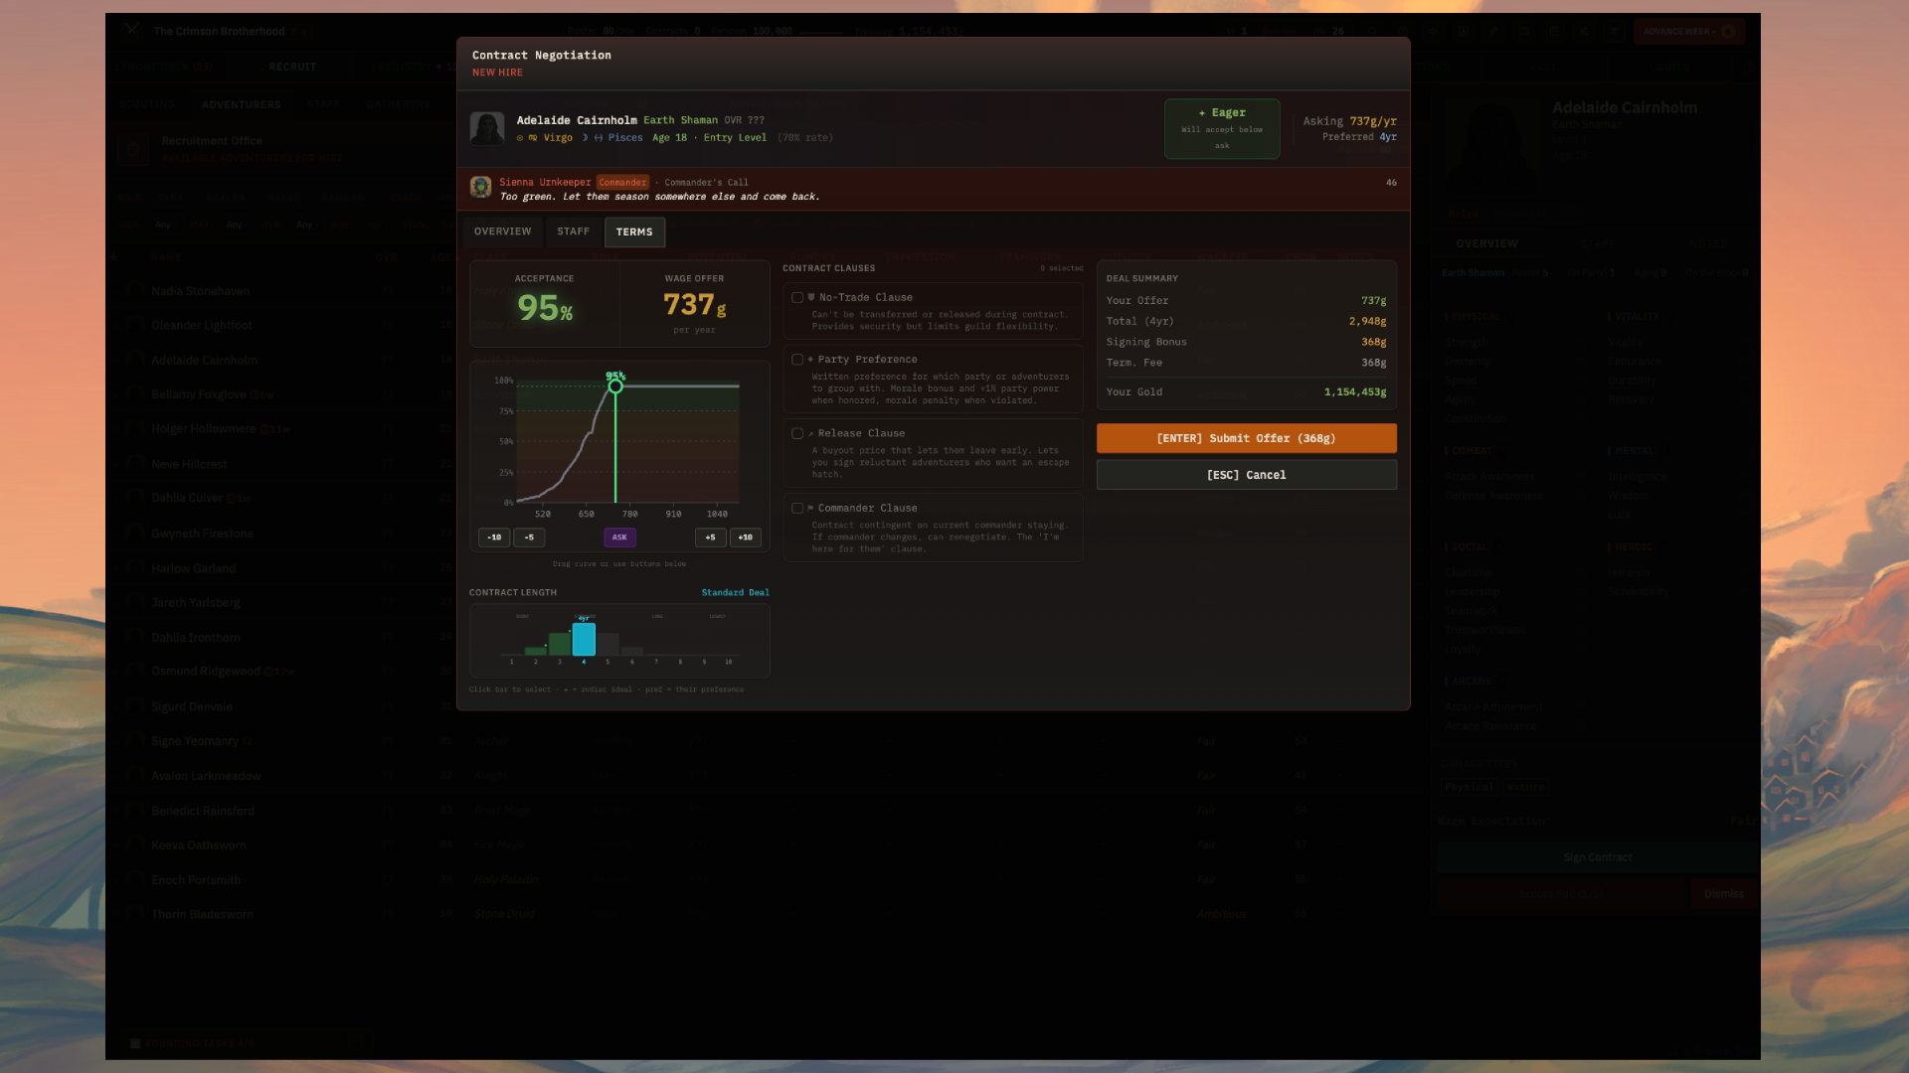The width and height of the screenshot is (1909, 1073).
Task: Click the Total (4yr) 2,948g row
Action: (x=1246, y=321)
